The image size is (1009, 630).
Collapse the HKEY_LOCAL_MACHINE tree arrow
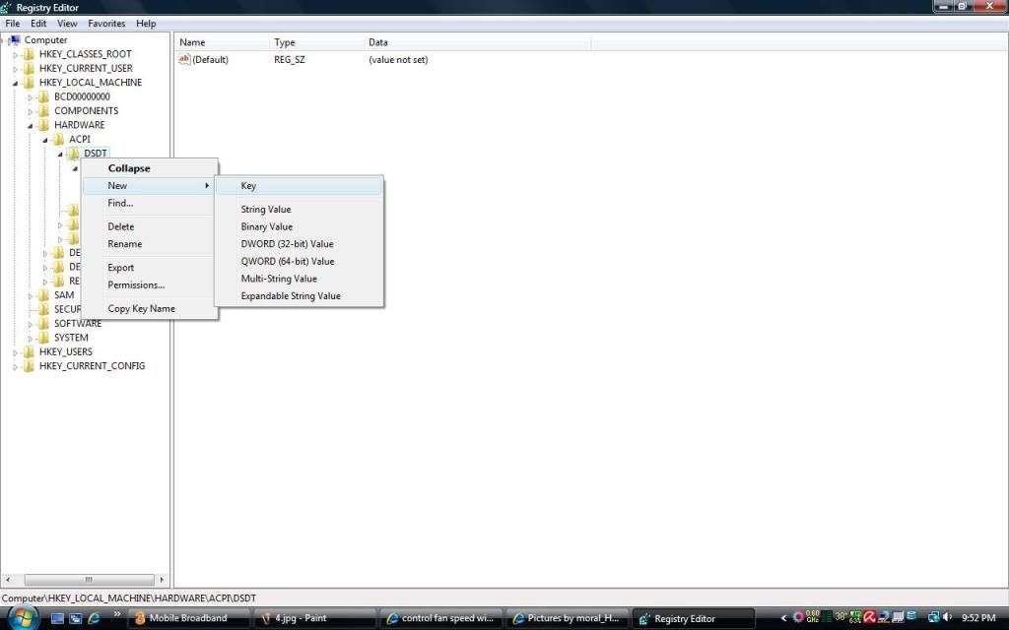[15, 84]
